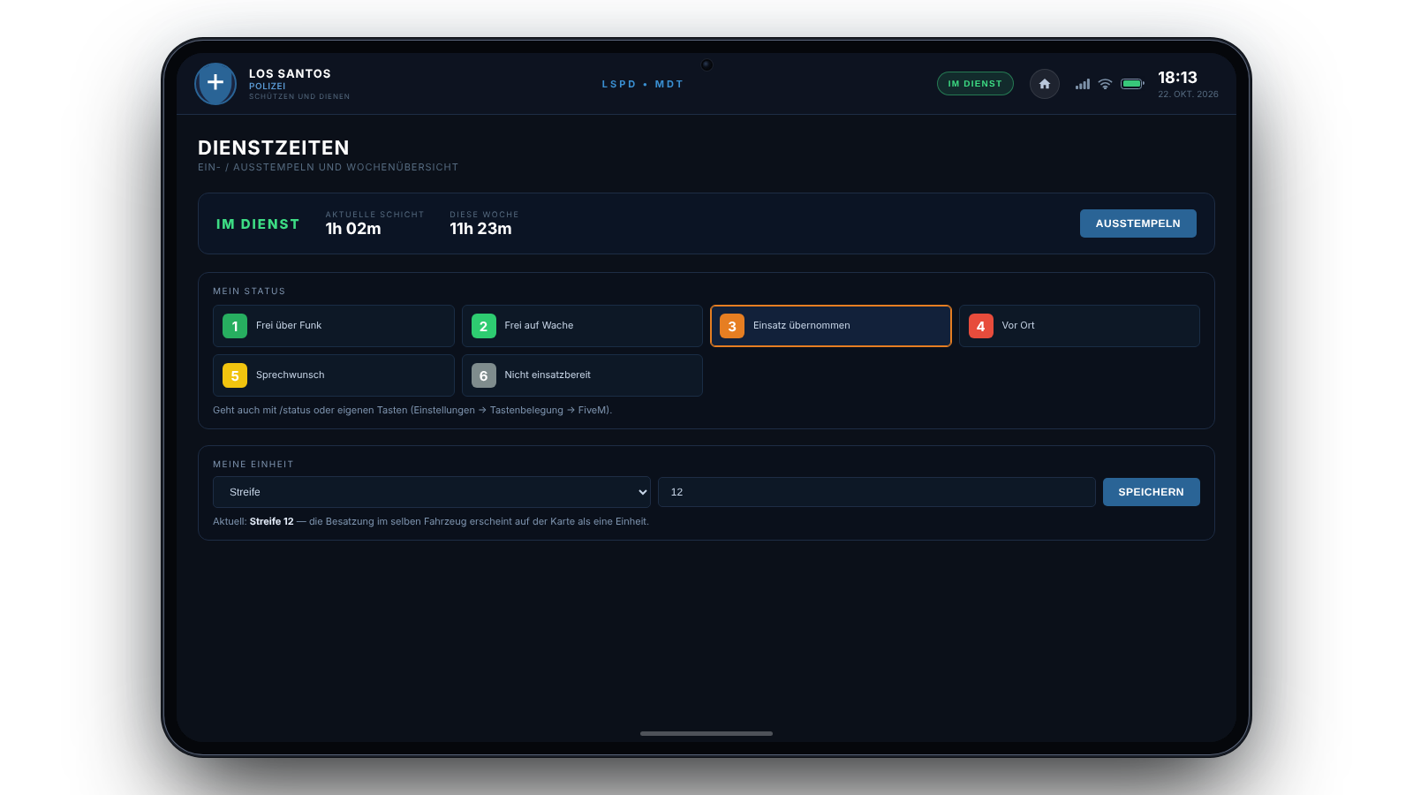Click the battery indicator icon
1413x795 pixels.
point(1133,84)
